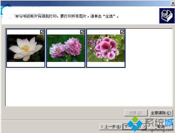Go back with the 上一步(B) button
The image size is (175, 133).
[111, 127]
